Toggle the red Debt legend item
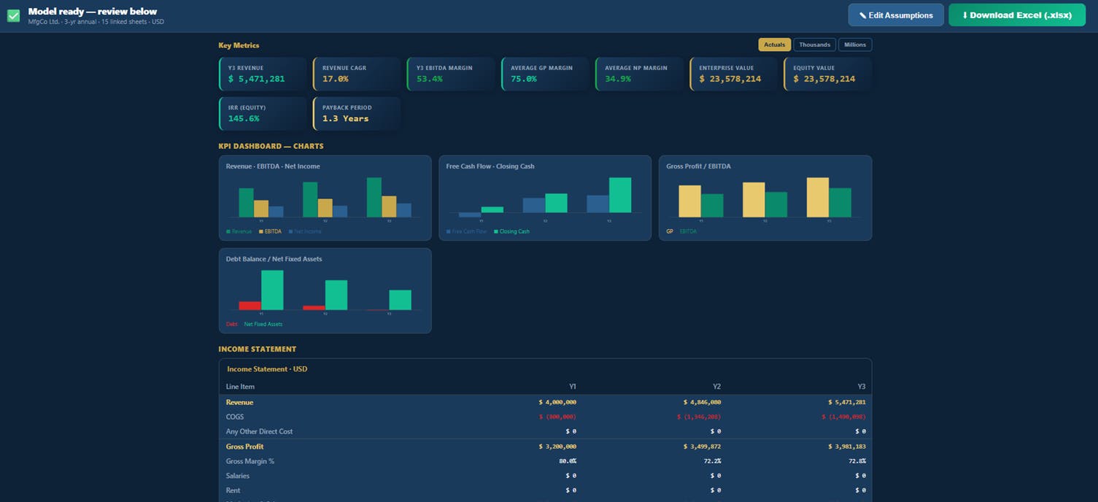 tap(232, 324)
